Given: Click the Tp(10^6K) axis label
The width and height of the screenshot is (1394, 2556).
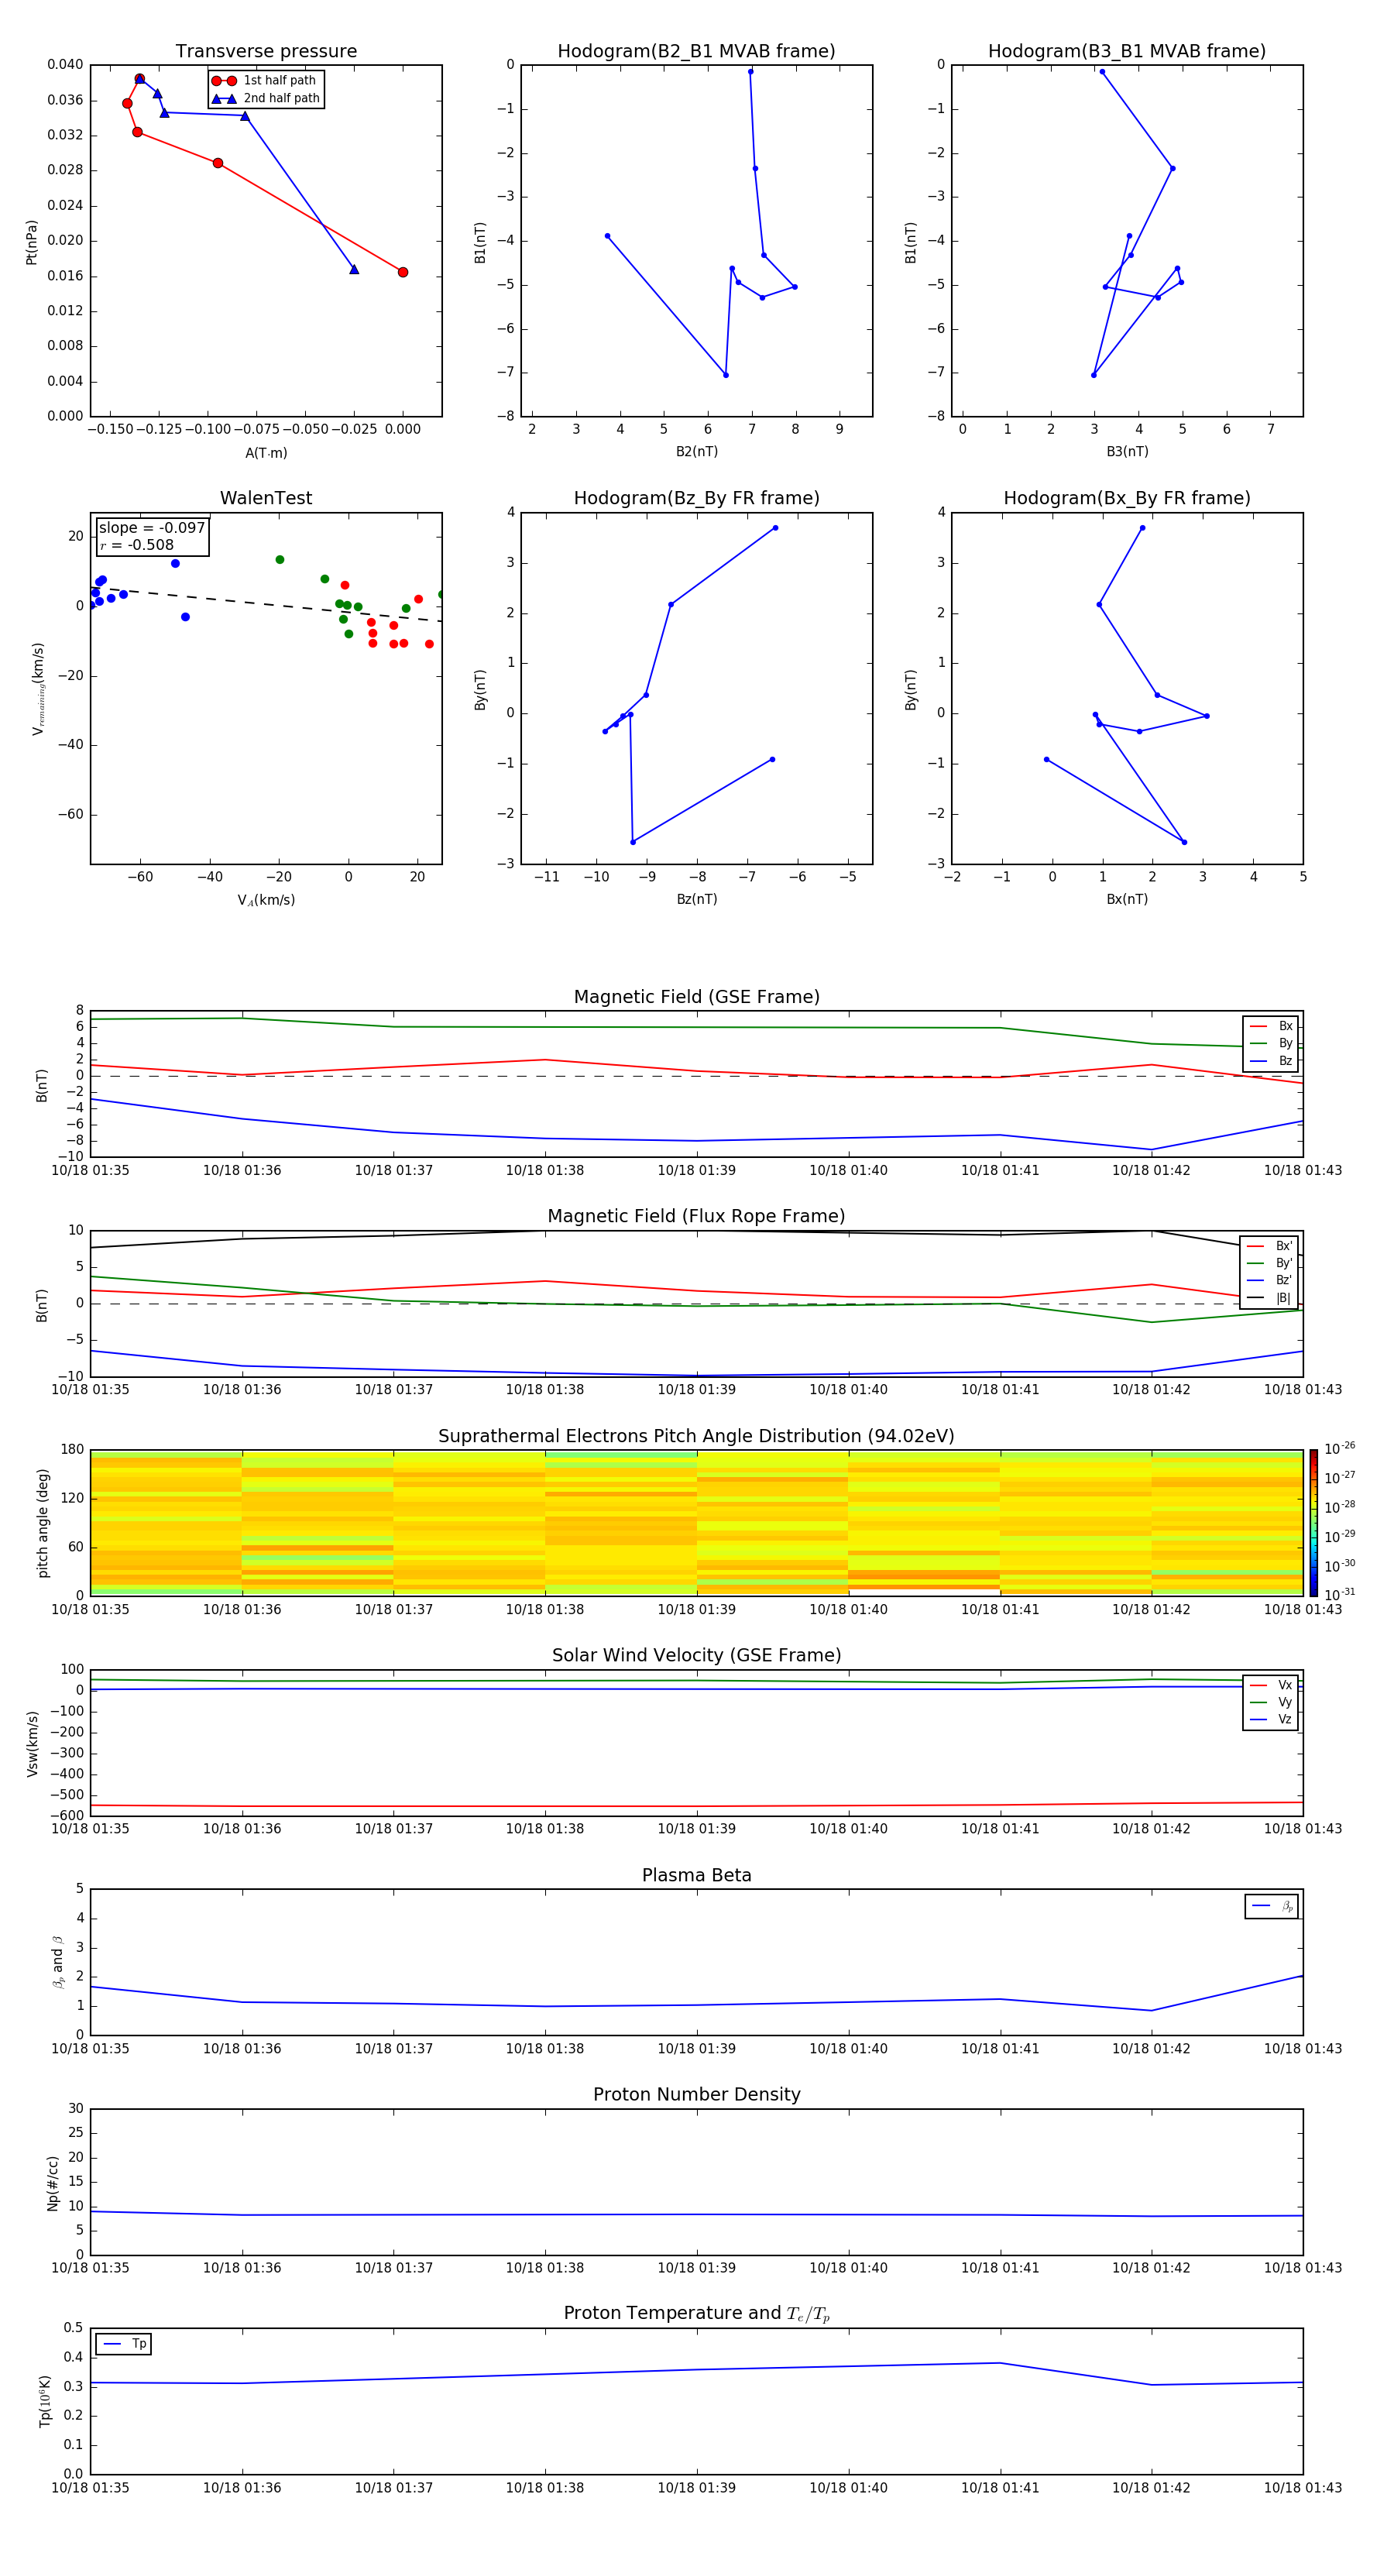Looking at the screenshot, I should click(x=45, y=2401).
